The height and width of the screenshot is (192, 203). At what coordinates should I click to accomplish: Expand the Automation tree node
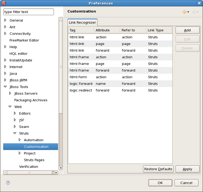click(x=20, y=140)
